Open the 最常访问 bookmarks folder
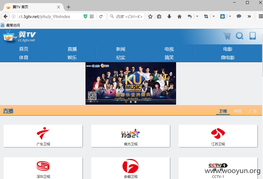The height and width of the screenshot is (179, 263). tap(10, 25)
